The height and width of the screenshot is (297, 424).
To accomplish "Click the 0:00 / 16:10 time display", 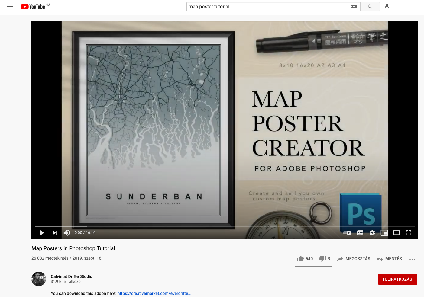I will (85, 233).
